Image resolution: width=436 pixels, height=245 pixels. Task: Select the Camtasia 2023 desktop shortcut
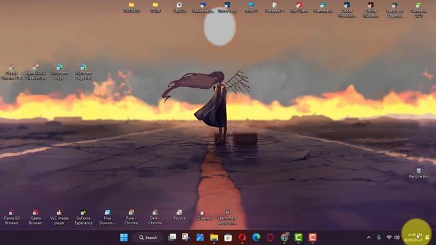[x=418, y=10]
